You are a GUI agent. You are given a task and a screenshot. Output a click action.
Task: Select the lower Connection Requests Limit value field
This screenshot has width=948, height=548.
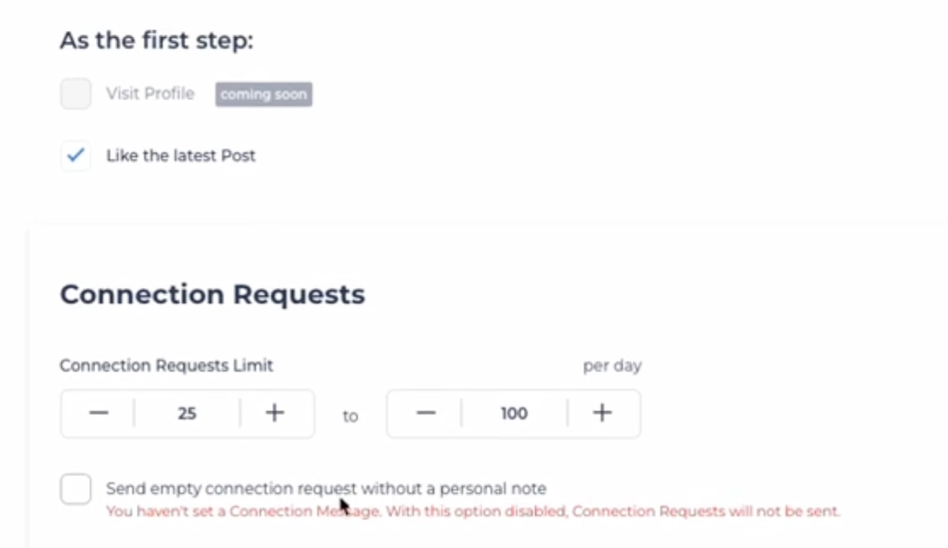[x=187, y=413]
